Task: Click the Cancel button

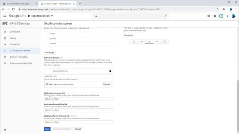Action: [x=78, y=129]
